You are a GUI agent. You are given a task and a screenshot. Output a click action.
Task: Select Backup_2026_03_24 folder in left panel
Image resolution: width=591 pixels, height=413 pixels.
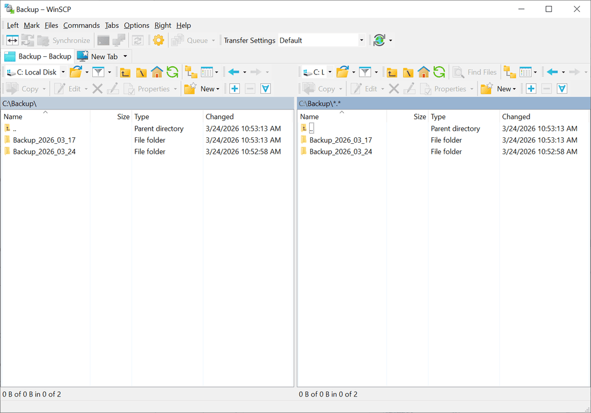click(44, 151)
